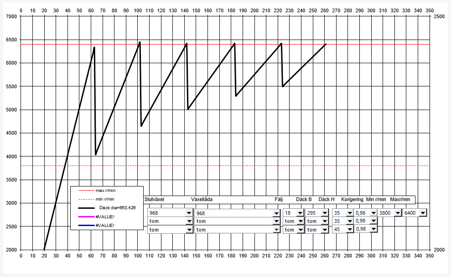This screenshot has width=451, height=277.
Task: Click the 'Däck dia=650,426' legend label
Action: [116, 208]
